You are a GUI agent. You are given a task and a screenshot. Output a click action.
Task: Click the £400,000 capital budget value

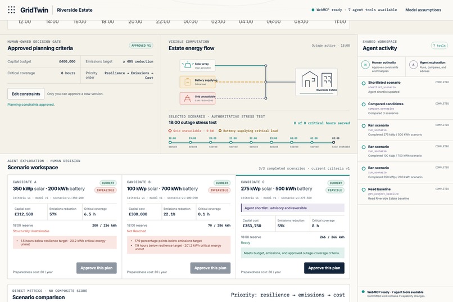point(67,61)
